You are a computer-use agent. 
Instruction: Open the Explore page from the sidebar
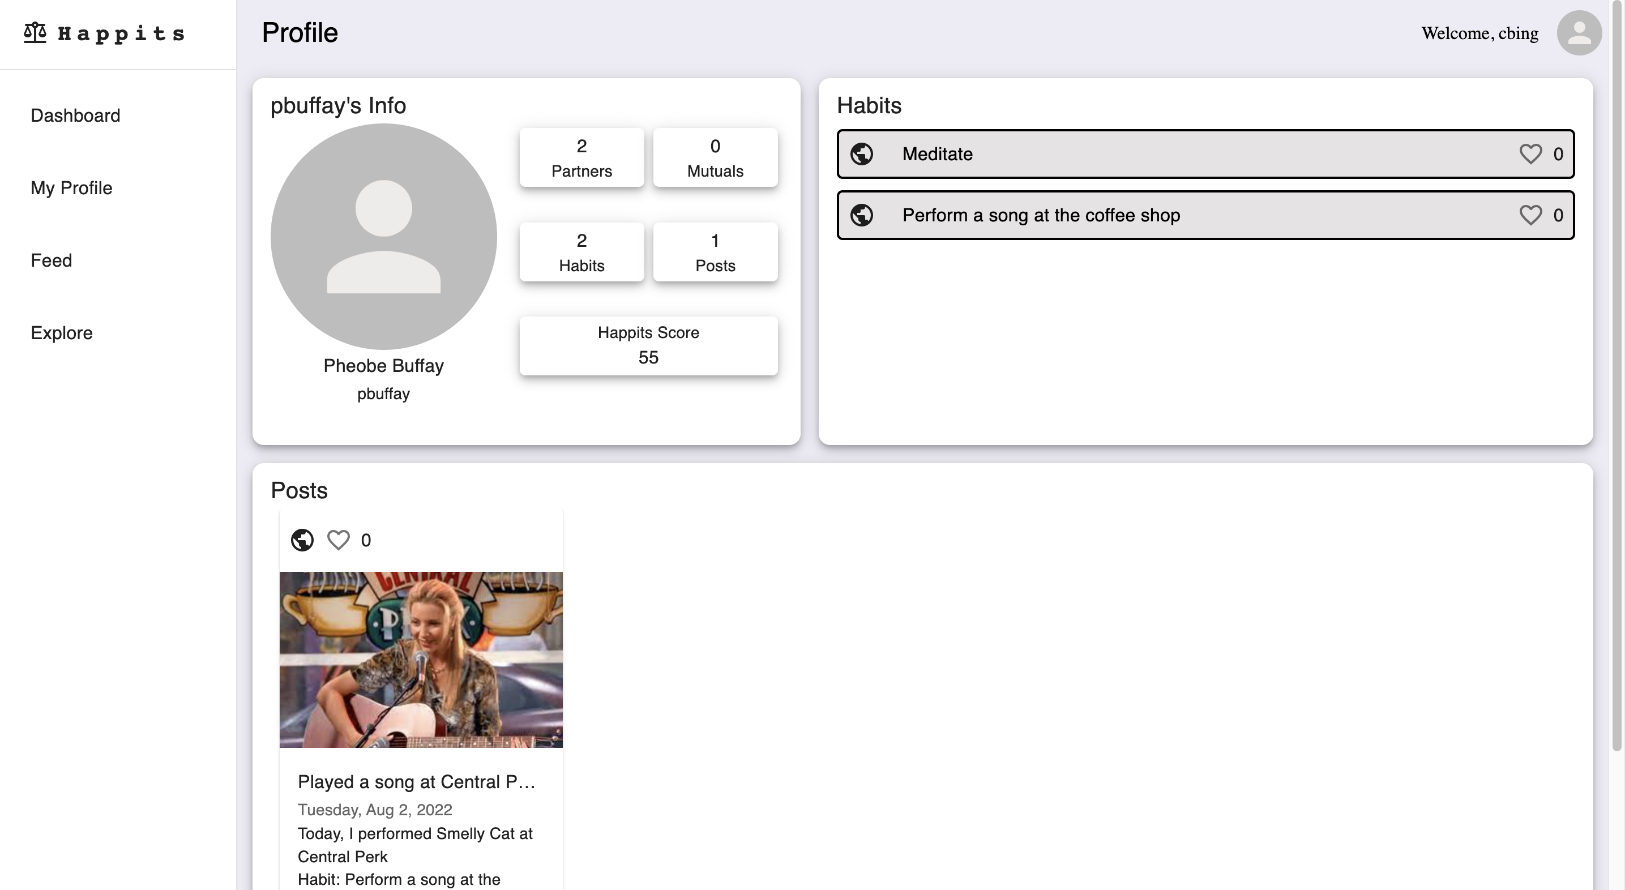(61, 333)
